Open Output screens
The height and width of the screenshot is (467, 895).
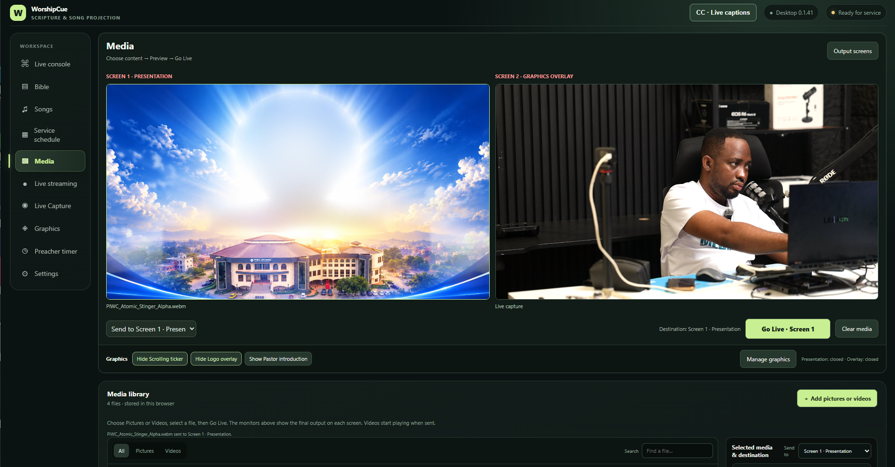[852, 51]
